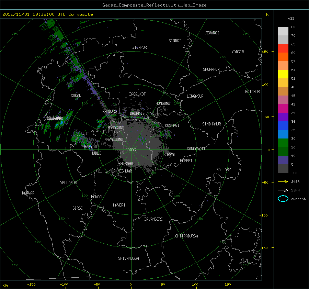
Task: Click the GADAG radar center label
Action: (130, 150)
